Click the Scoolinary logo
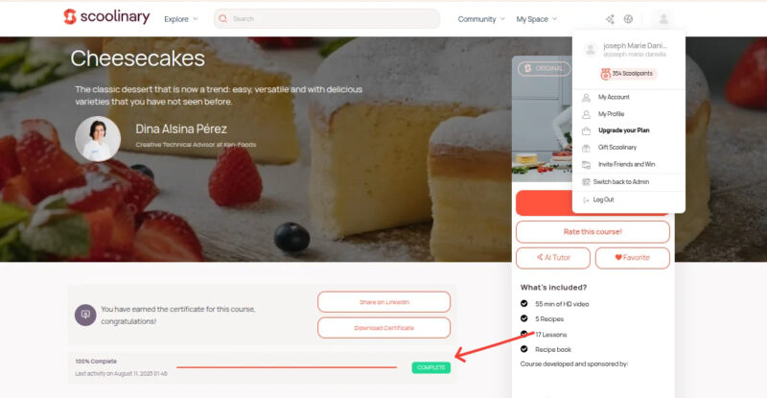Screen dimensions: 767x398 coord(106,16)
